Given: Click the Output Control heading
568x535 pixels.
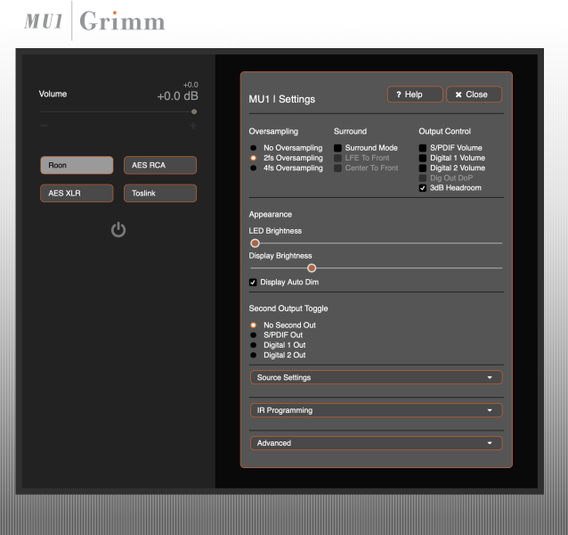Looking at the screenshot, I should pos(445,131).
